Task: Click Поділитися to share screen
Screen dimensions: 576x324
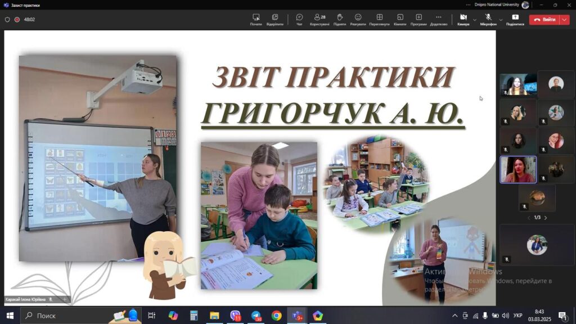Action: [515, 20]
